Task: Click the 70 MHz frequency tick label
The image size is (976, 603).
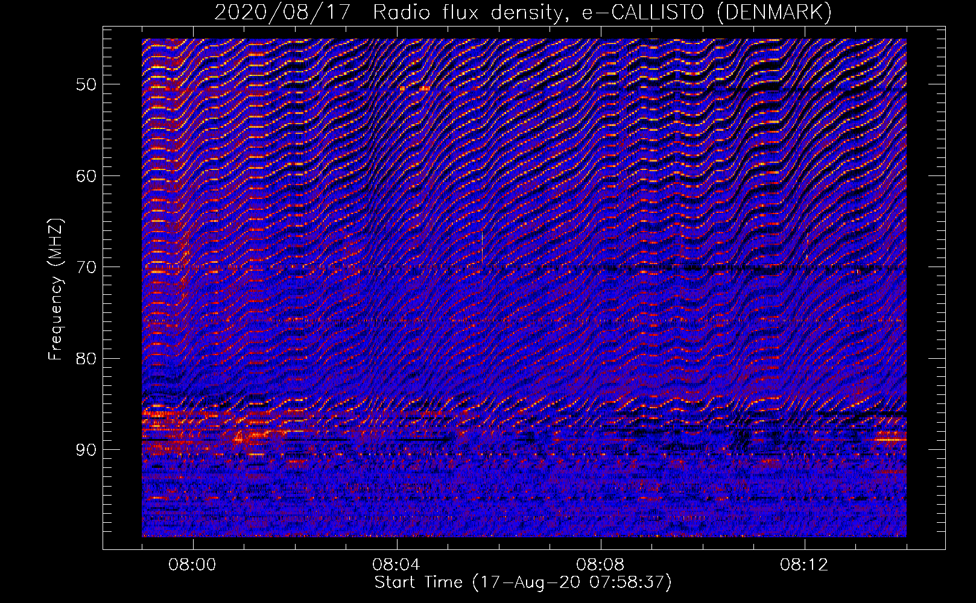Action: point(86,267)
